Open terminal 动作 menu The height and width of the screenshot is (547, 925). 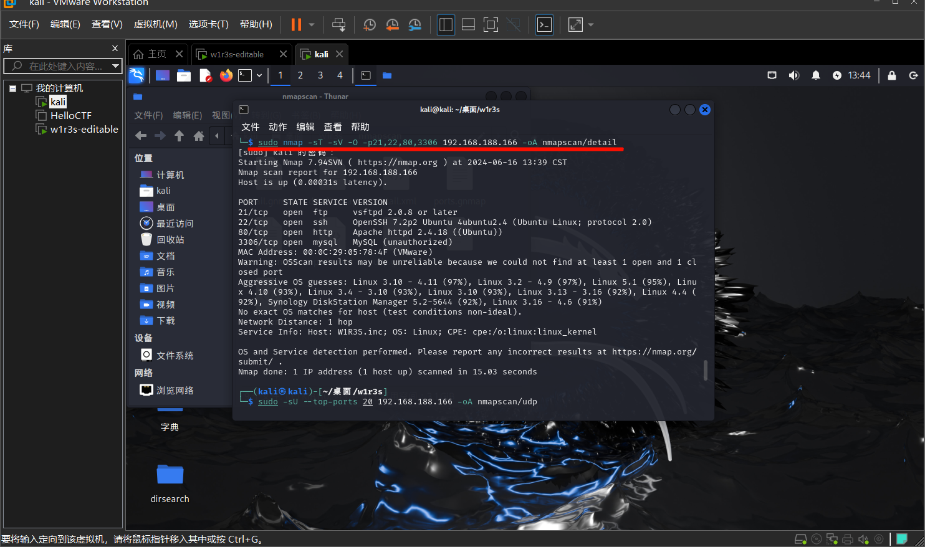tap(278, 126)
